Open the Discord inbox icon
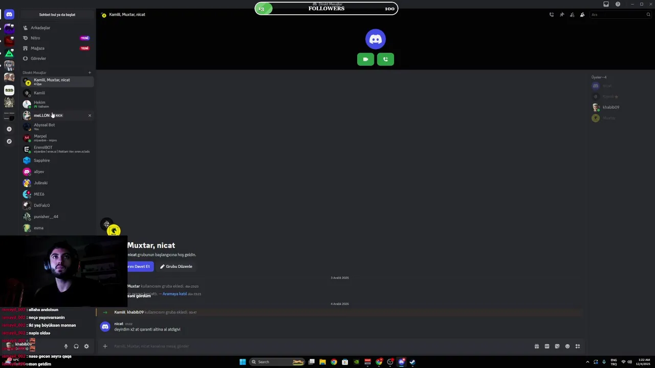Image resolution: width=655 pixels, height=368 pixels. (606, 4)
